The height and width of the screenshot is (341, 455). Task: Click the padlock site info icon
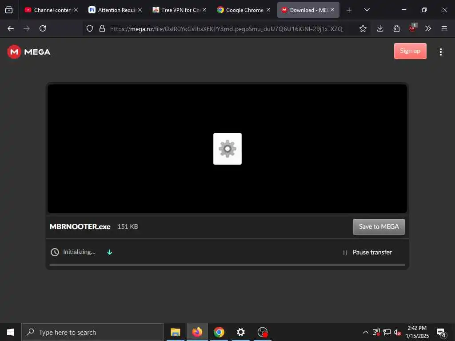(x=102, y=28)
